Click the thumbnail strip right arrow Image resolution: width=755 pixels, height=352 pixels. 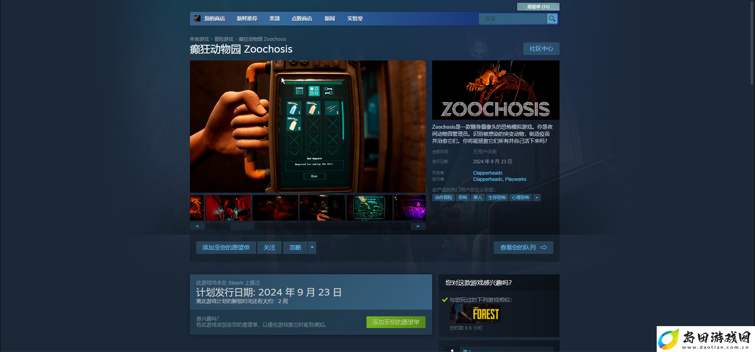pos(418,226)
